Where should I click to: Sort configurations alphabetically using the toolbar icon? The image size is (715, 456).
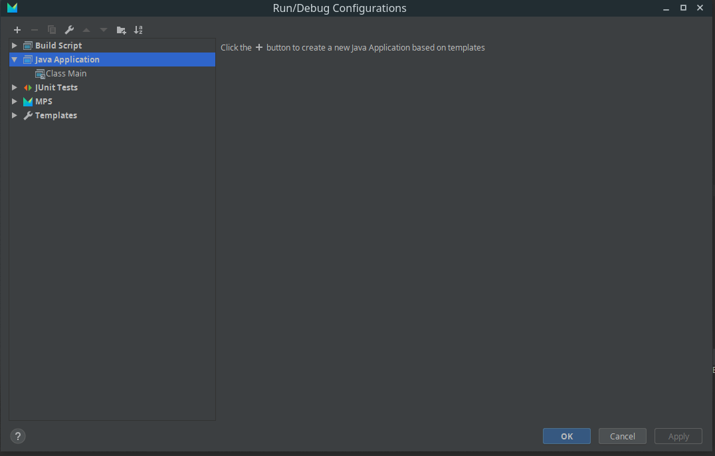pyautogui.click(x=138, y=30)
